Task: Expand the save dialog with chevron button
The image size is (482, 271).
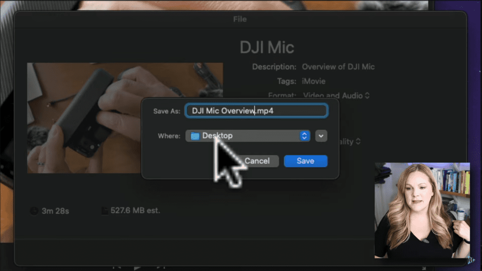Action: 321,136
